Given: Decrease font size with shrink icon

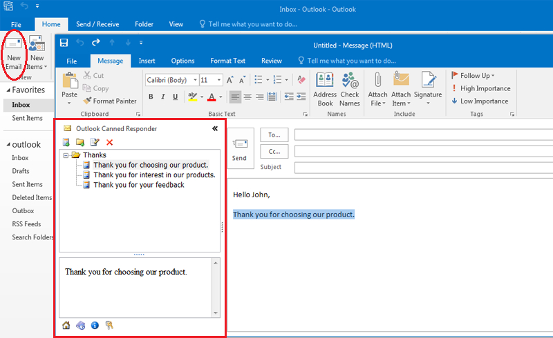Looking at the screenshot, I should pyautogui.click(x=242, y=80).
